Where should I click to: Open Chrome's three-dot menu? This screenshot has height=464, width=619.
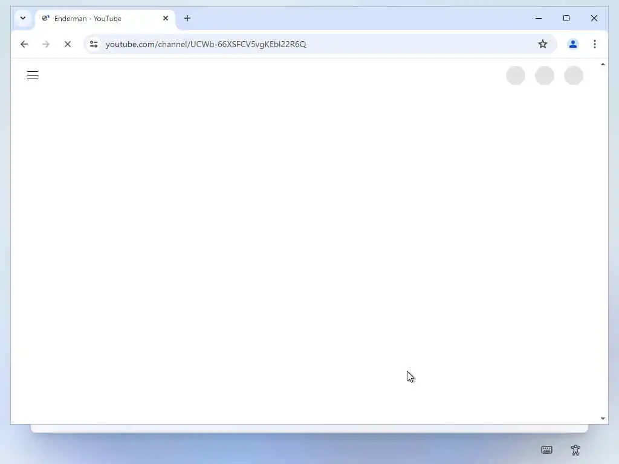pyautogui.click(x=595, y=44)
